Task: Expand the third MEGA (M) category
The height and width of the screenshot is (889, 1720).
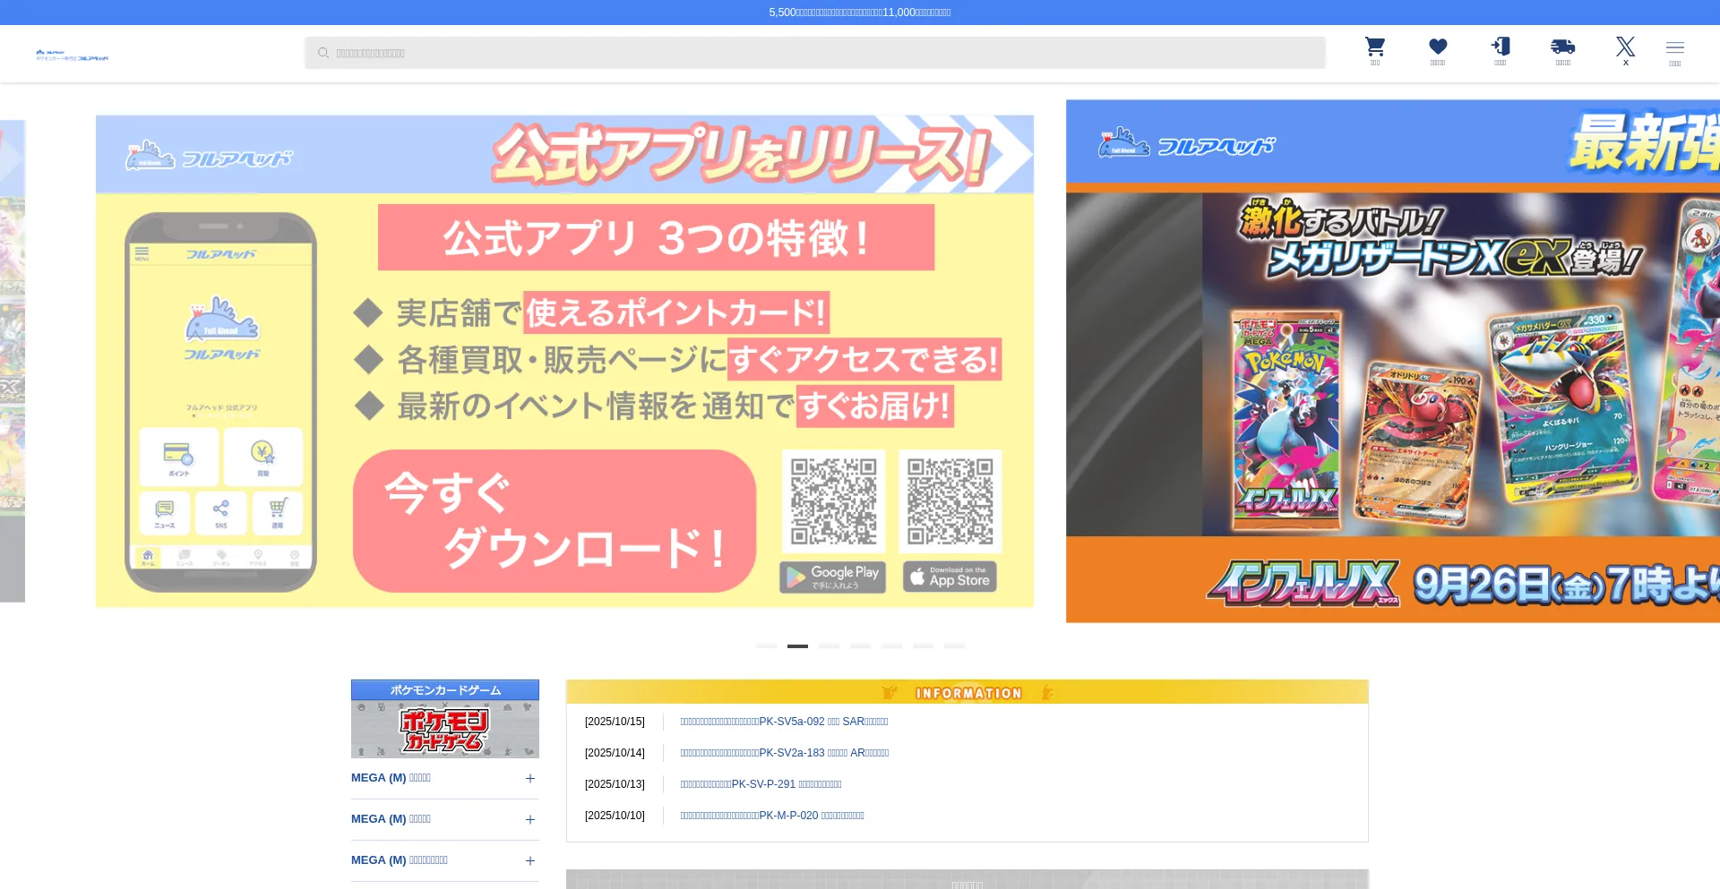Action: click(529, 861)
